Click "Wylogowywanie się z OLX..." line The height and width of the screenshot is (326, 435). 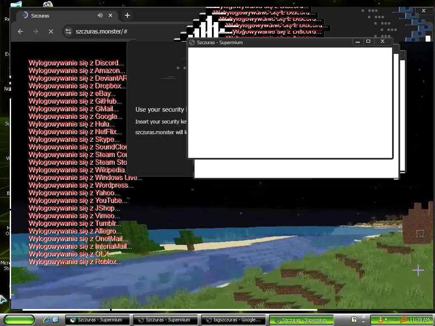[71, 254]
